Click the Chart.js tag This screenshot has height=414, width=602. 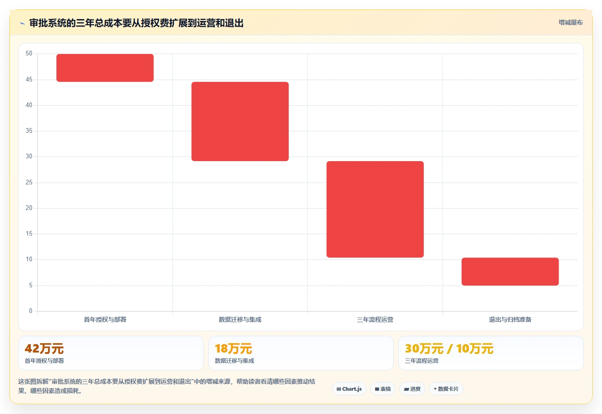click(349, 389)
